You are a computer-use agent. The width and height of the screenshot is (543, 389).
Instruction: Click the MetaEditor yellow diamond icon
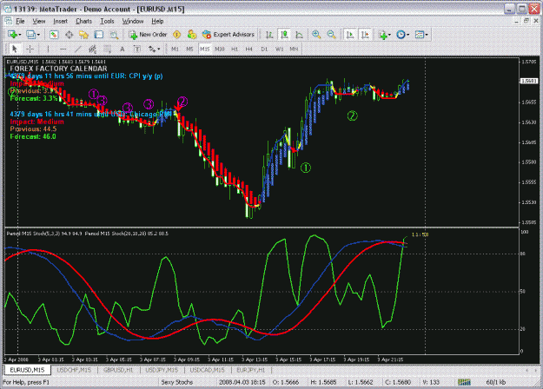click(177, 35)
